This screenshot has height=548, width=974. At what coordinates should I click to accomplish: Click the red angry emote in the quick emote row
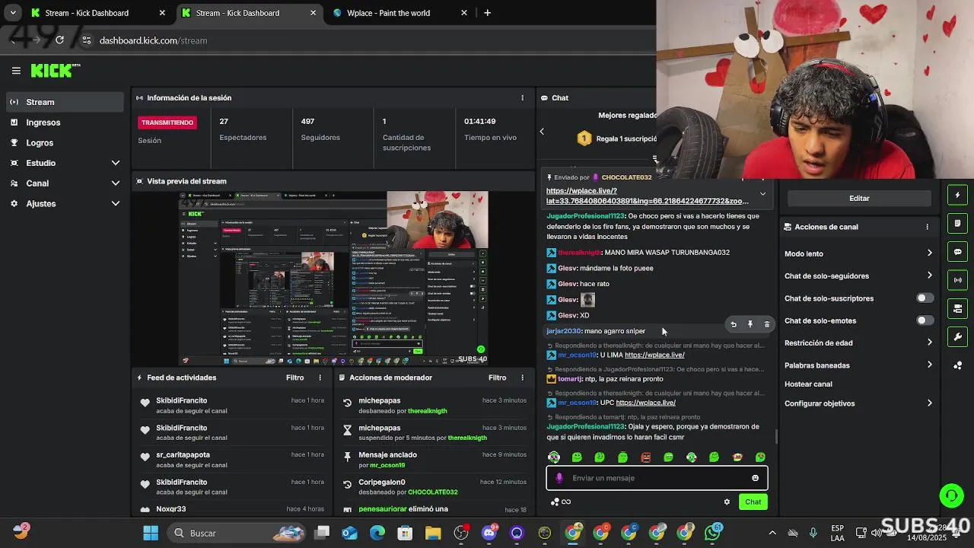(646, 457)
